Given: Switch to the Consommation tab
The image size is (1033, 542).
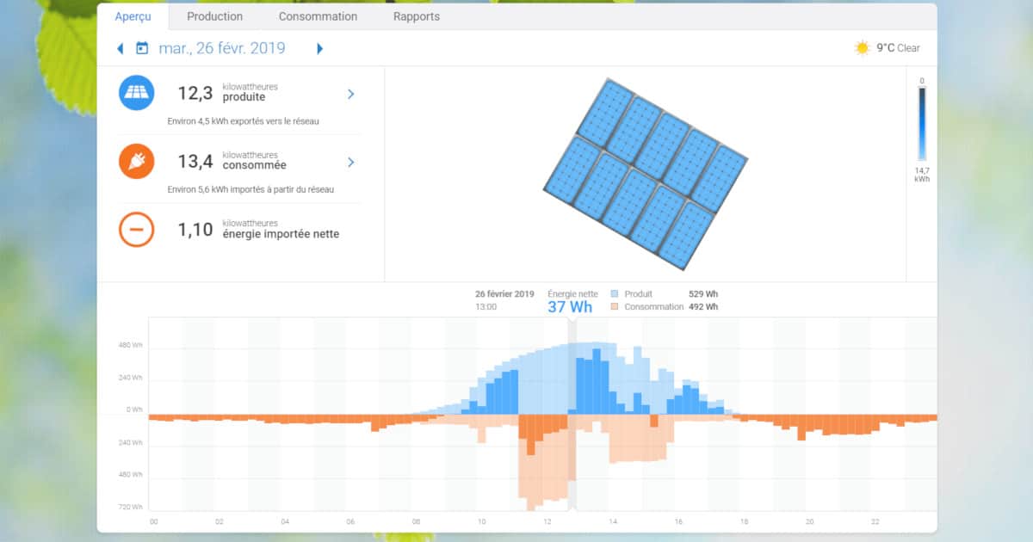Looking at the screenshot, I should coord(318,16).
